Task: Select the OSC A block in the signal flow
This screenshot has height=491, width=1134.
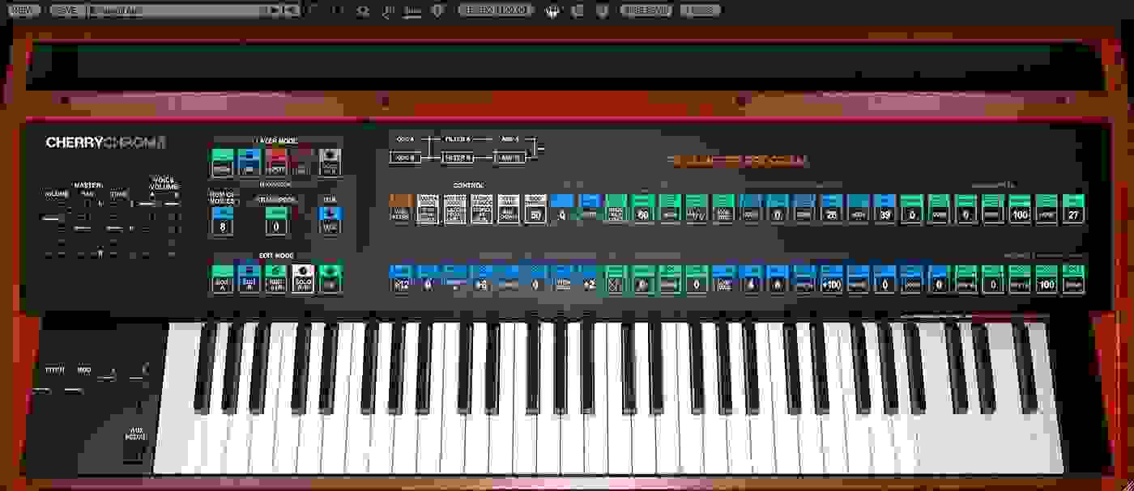Action: coord(405,140)
